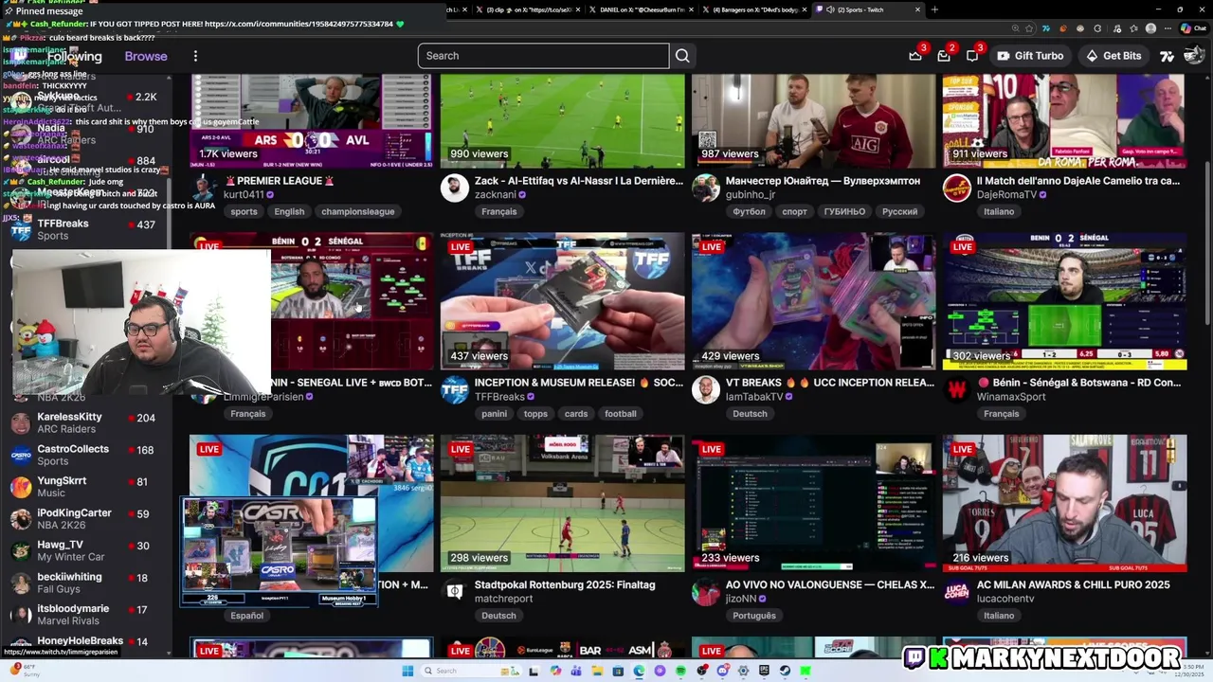Click the championsleague tag
This screenshot has width=1213, height=682.
(357, 211)
